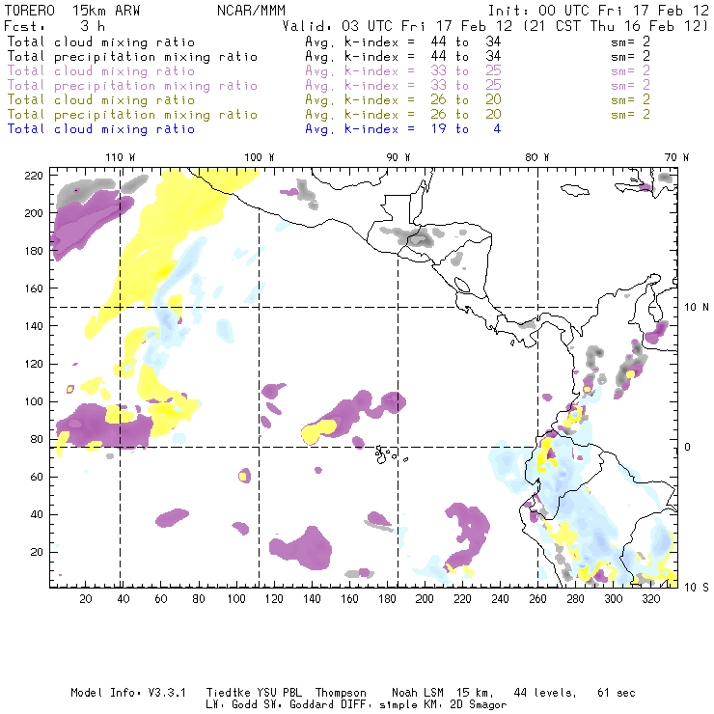The image size is (714, 714).
Task: Select blue 'Total cloud mixing ratio' legend entry
Action: coord(101,129)
